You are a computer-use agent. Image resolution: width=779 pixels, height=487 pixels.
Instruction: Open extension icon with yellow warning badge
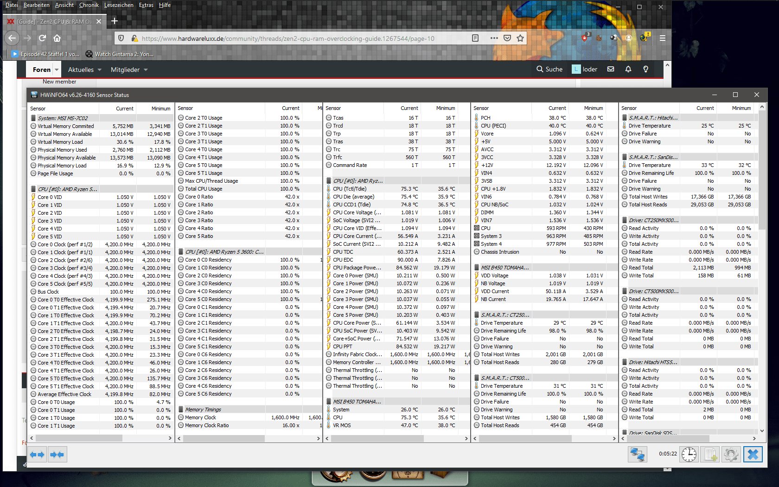click(645, 37)
